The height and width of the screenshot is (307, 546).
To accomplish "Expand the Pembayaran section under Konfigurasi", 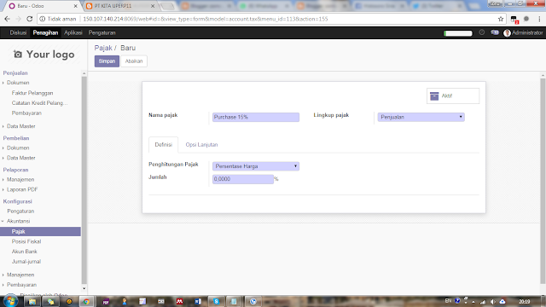I will click(x=21, y=284).
